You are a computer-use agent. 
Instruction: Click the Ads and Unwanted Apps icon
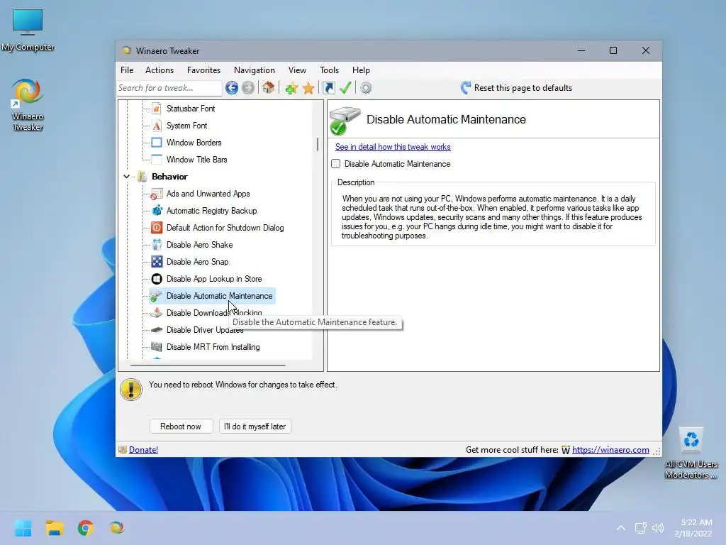157,194
